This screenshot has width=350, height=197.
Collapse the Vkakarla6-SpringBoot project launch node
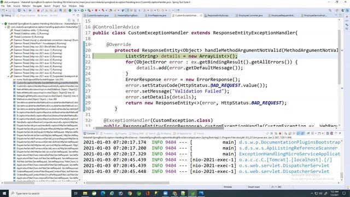(x=3, y=24)
